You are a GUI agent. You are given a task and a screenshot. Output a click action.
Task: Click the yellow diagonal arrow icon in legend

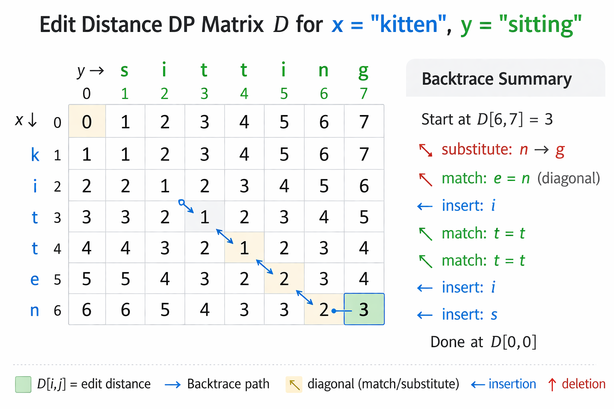point(294,385)
